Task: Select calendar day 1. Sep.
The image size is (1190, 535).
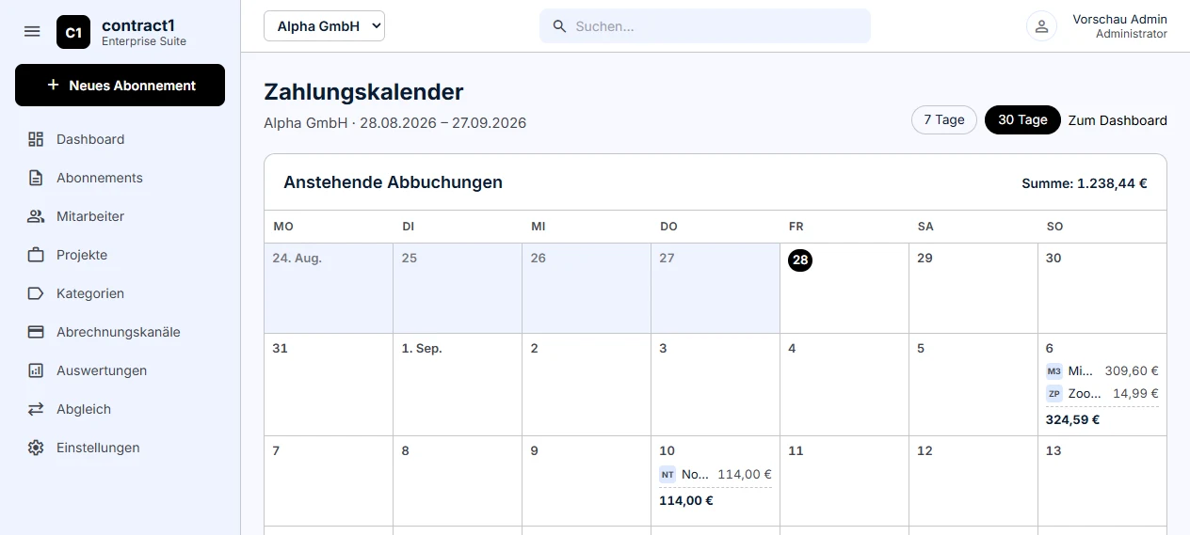Action: pyautogui.click(x=458, y=385)
